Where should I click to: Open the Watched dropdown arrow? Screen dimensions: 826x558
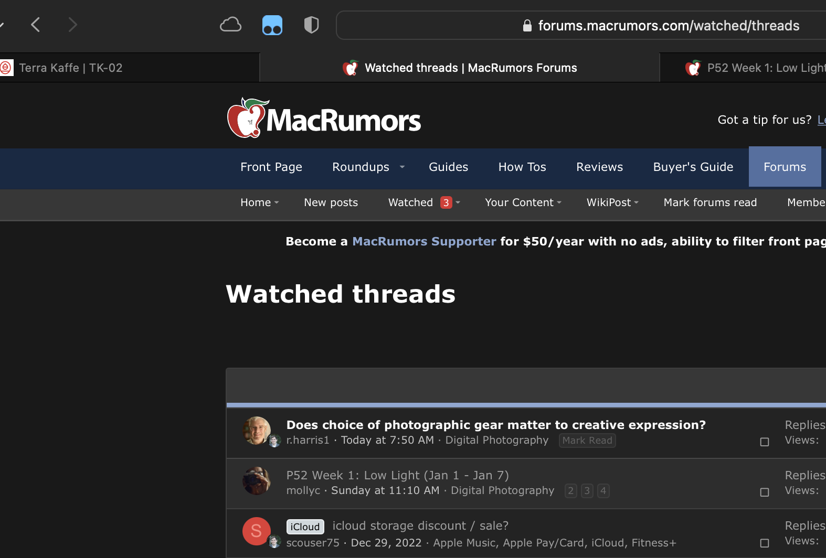click(458, 202)
